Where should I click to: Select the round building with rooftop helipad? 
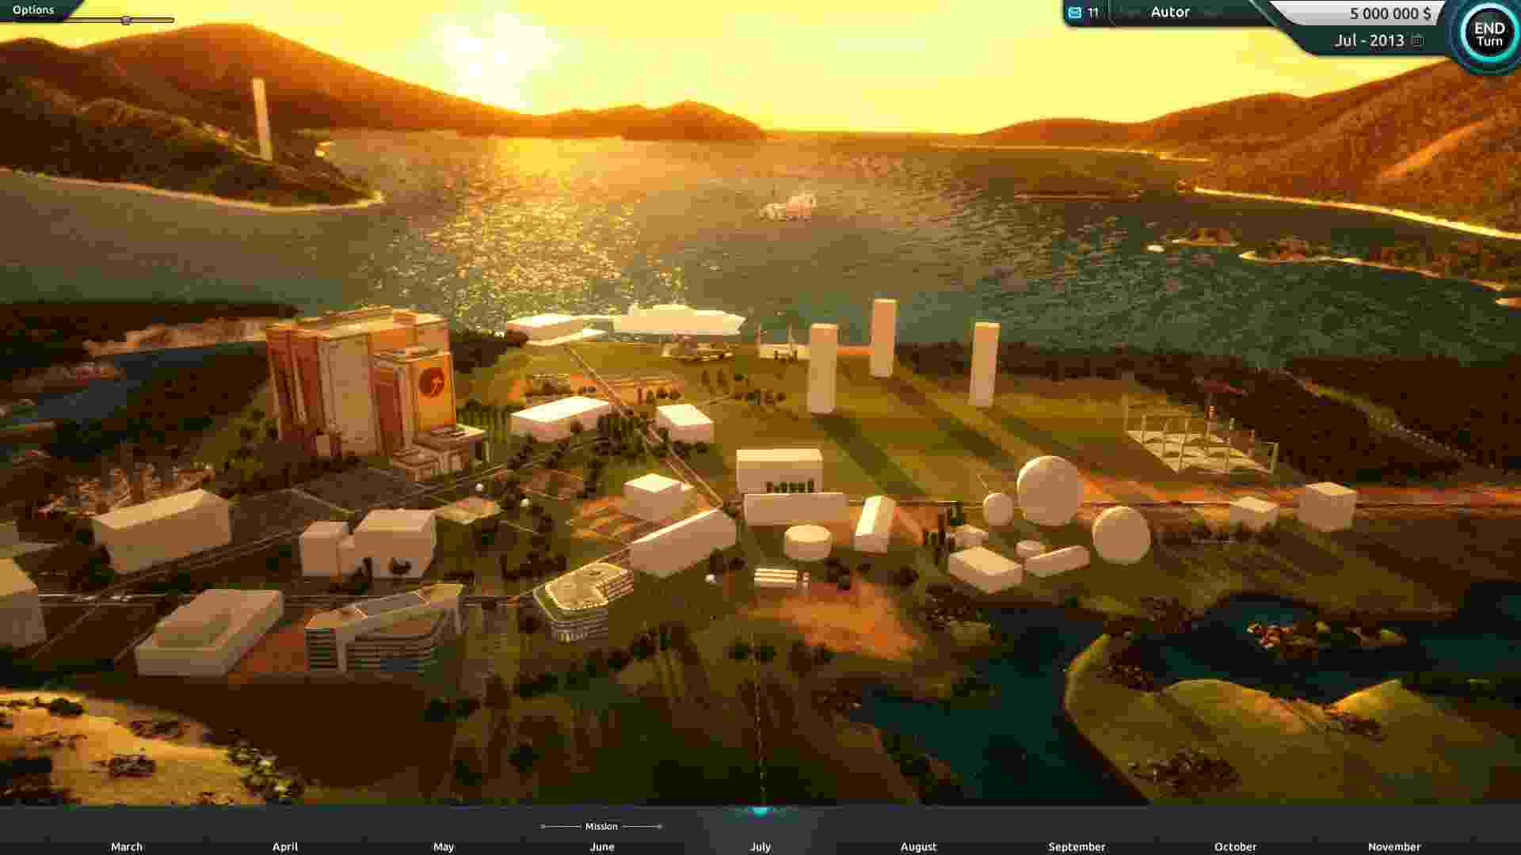(x=584, y=598)
